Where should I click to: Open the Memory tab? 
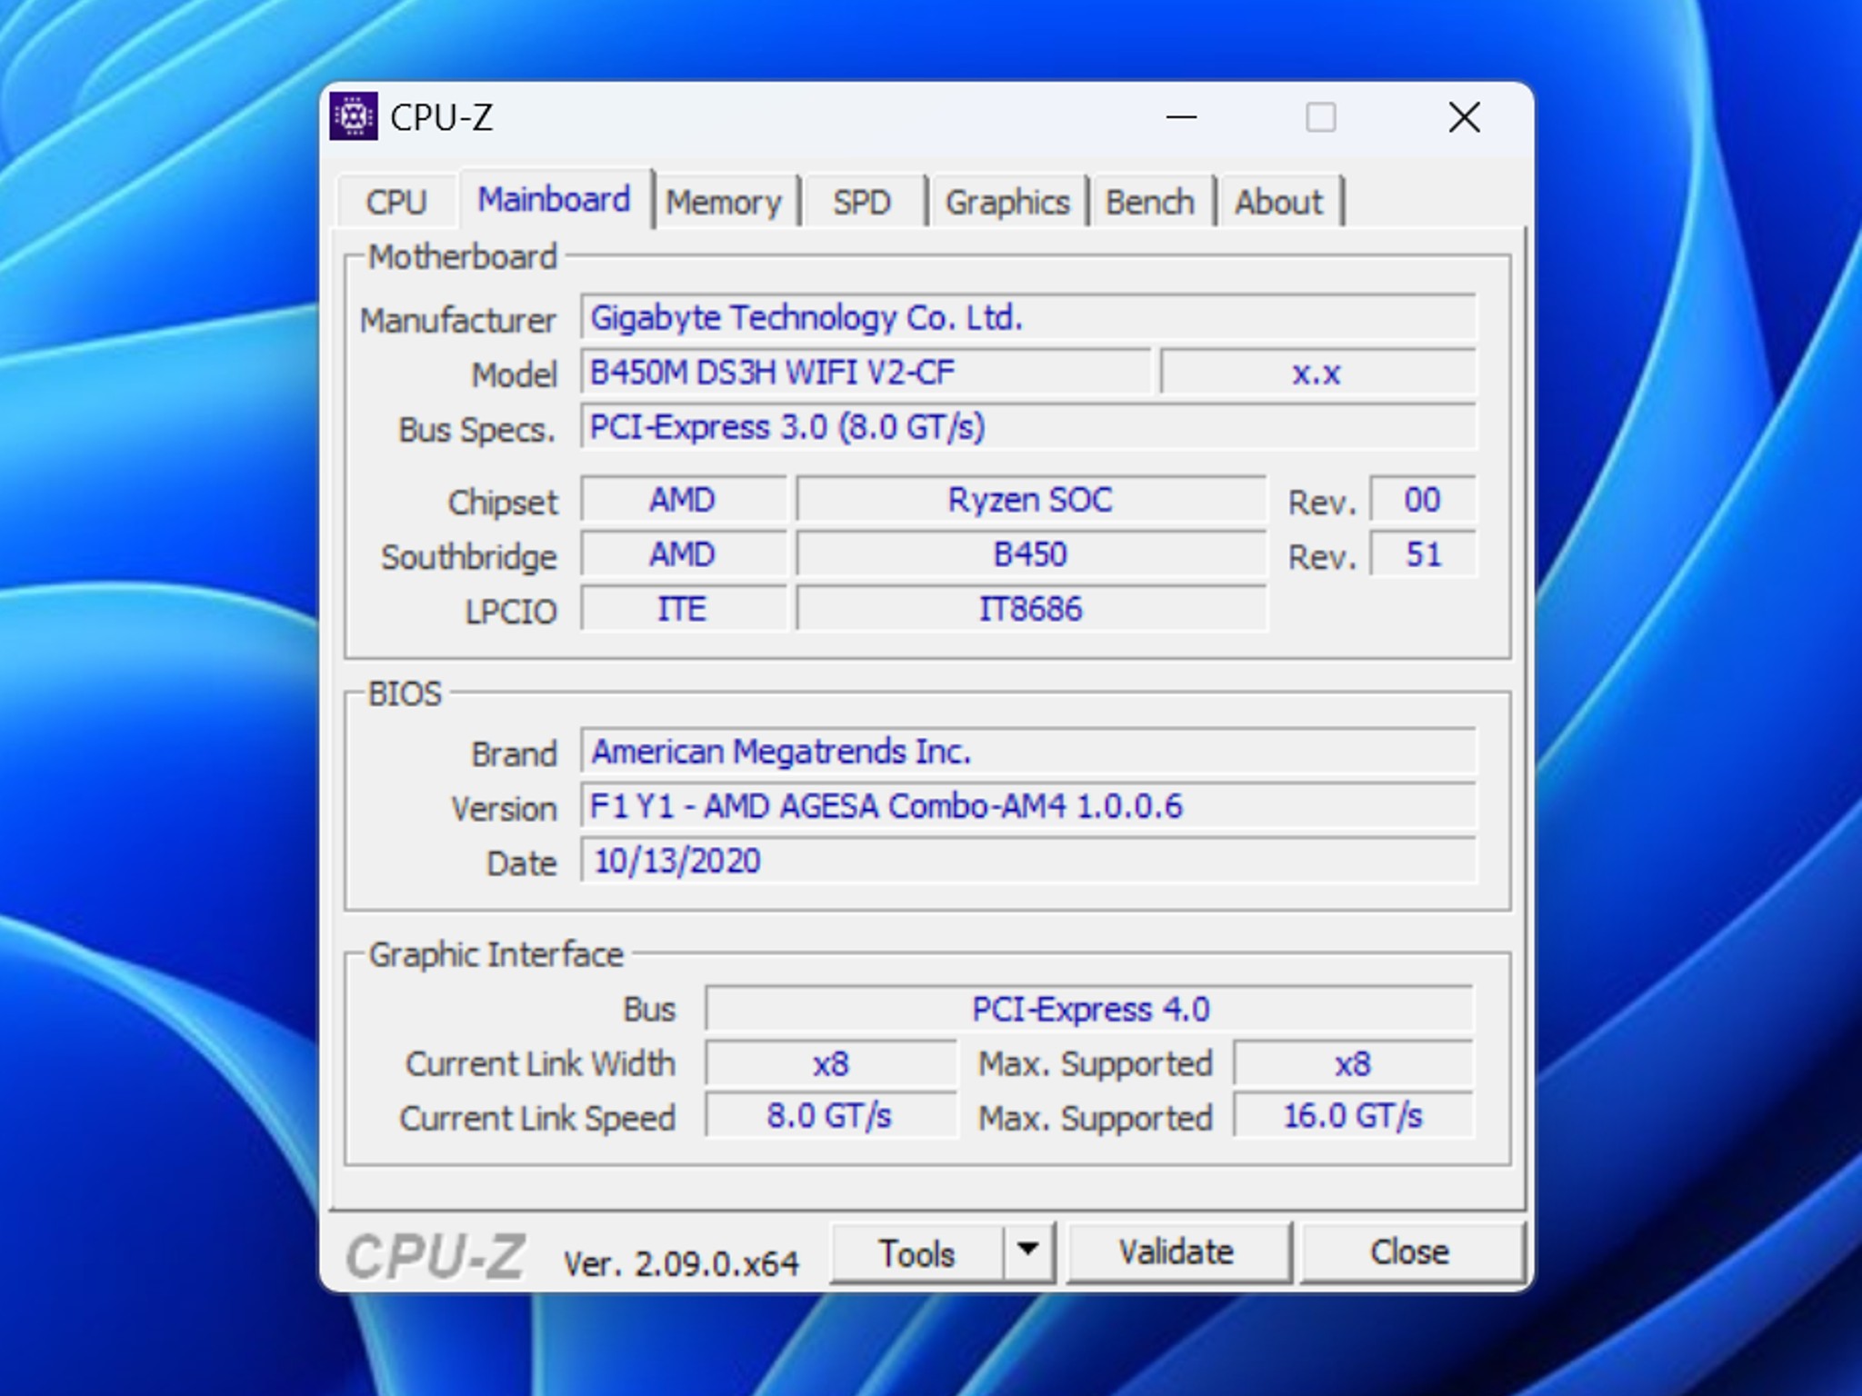tap(724, 202)
